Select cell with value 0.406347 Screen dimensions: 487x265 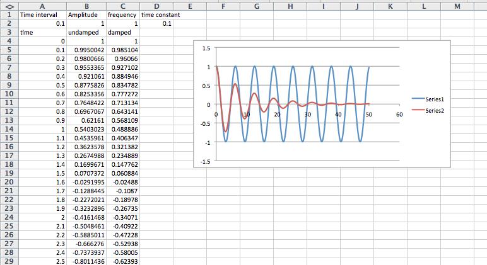tap(123, 138)
